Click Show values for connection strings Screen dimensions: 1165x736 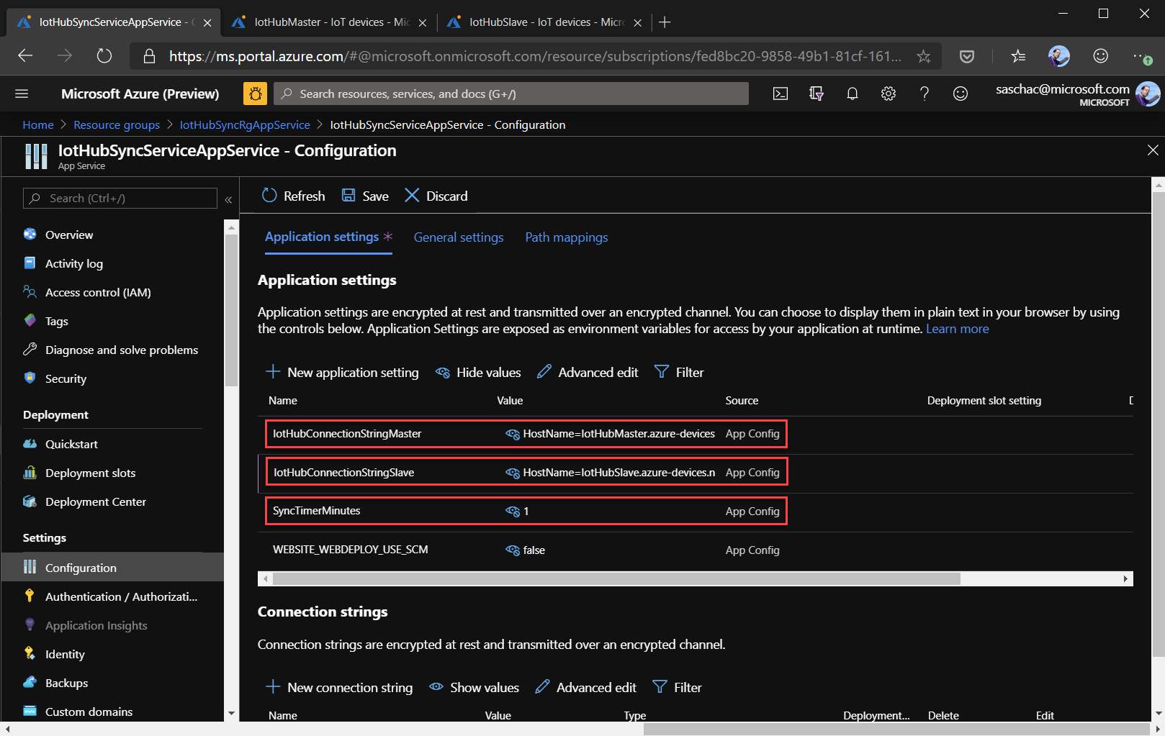[474, 687]
